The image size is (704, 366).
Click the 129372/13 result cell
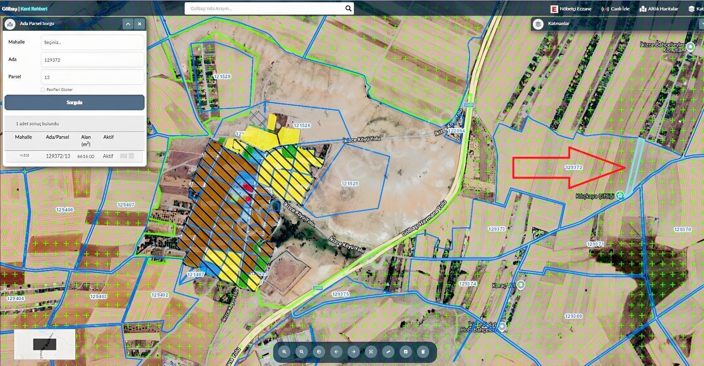click(x=58, y=156)
